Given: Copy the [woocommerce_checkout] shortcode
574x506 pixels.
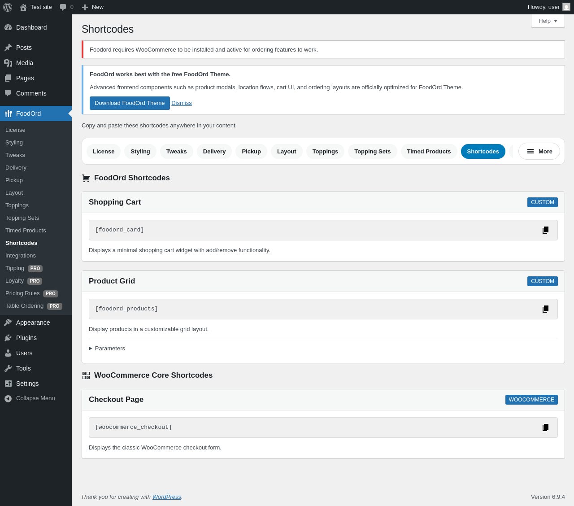Looking at the screenshot, I should pos(545,427).
